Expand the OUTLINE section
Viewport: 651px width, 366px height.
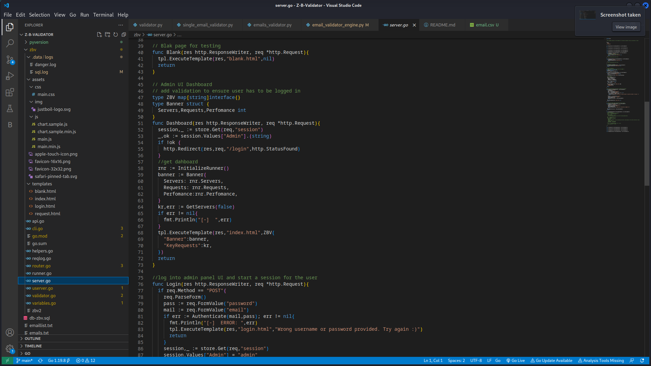pos(33,339)
